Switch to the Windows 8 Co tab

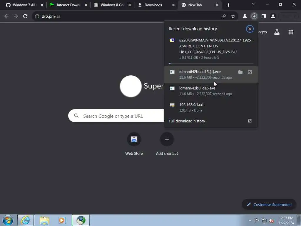(x=111, y=5)
